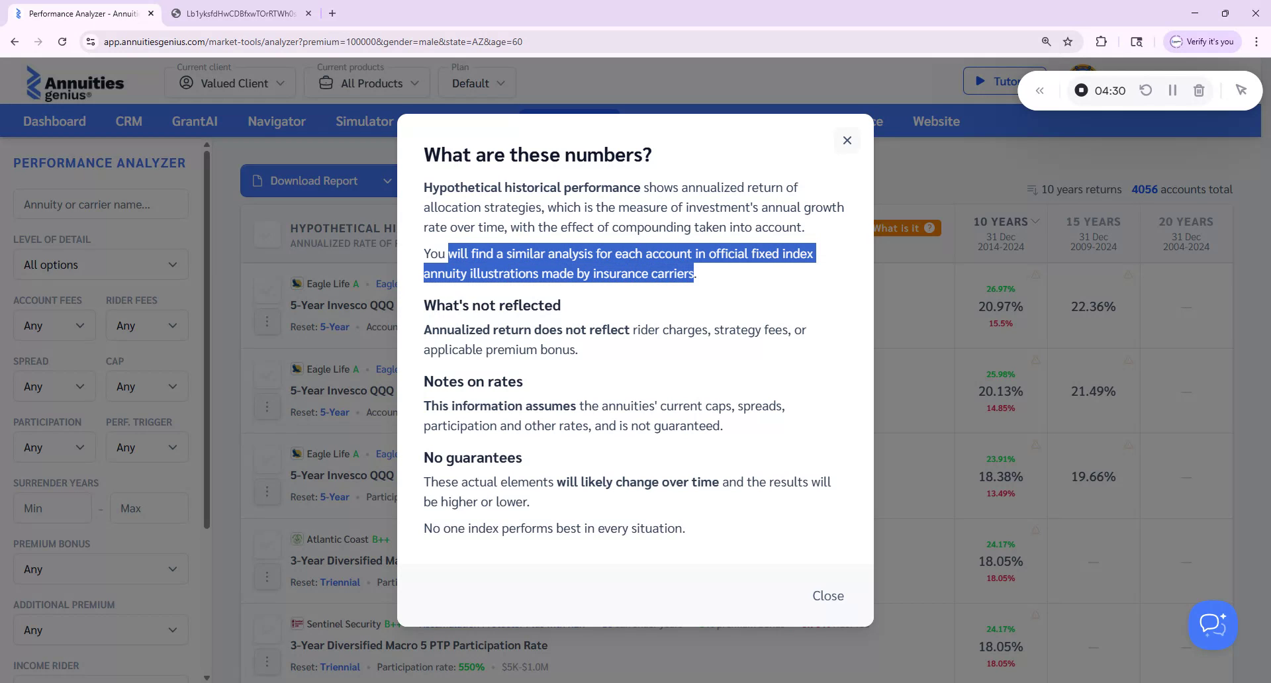
Task: Select the checkbox on the Atlantic Coast row
Action: tap(267, 543)
